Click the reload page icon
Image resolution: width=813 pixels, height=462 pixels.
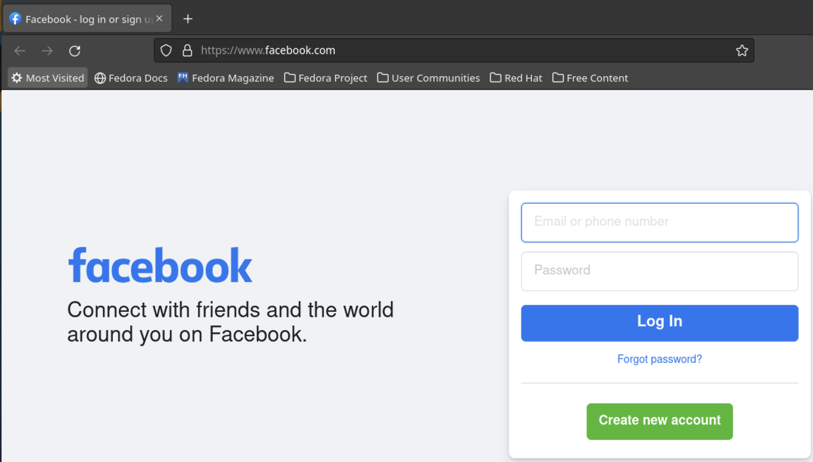[75, 51]
